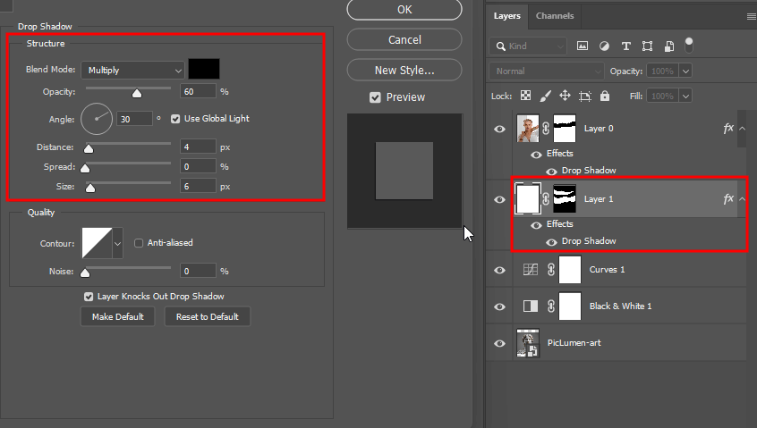Hide Layer 1 visibility eye
This screenshot has width=757, height=428.
(x=499, y=199)
